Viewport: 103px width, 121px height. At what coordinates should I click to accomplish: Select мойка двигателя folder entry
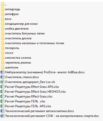17,29
